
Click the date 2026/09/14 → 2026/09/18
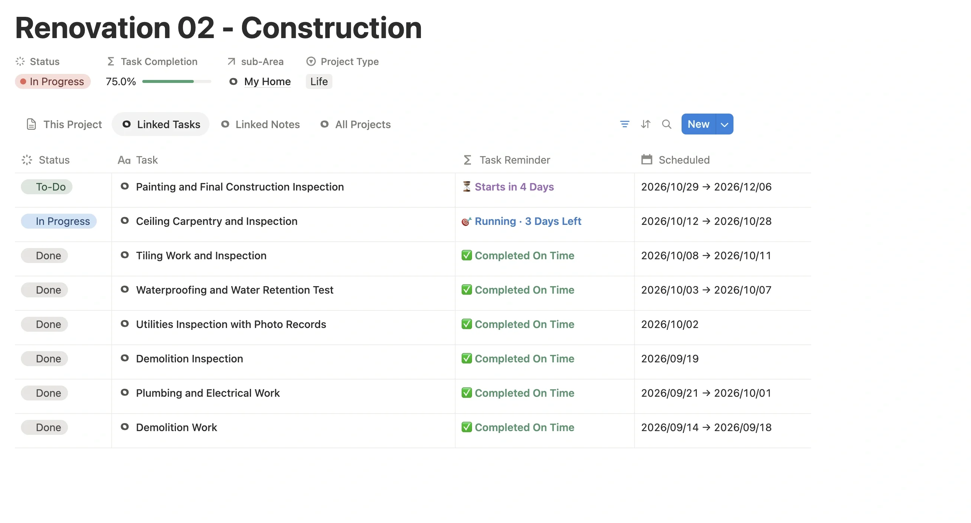point(706,427)
